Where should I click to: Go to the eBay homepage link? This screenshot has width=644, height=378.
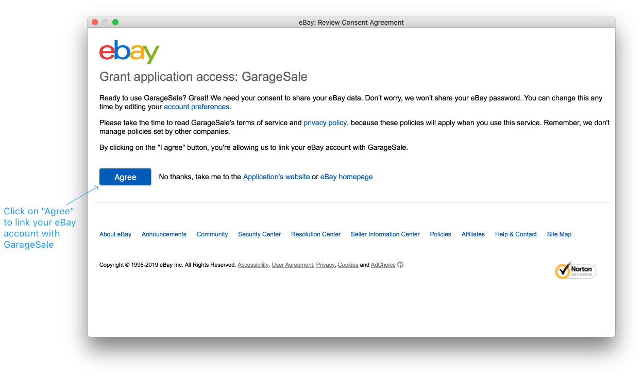click(x=346, y=177)
